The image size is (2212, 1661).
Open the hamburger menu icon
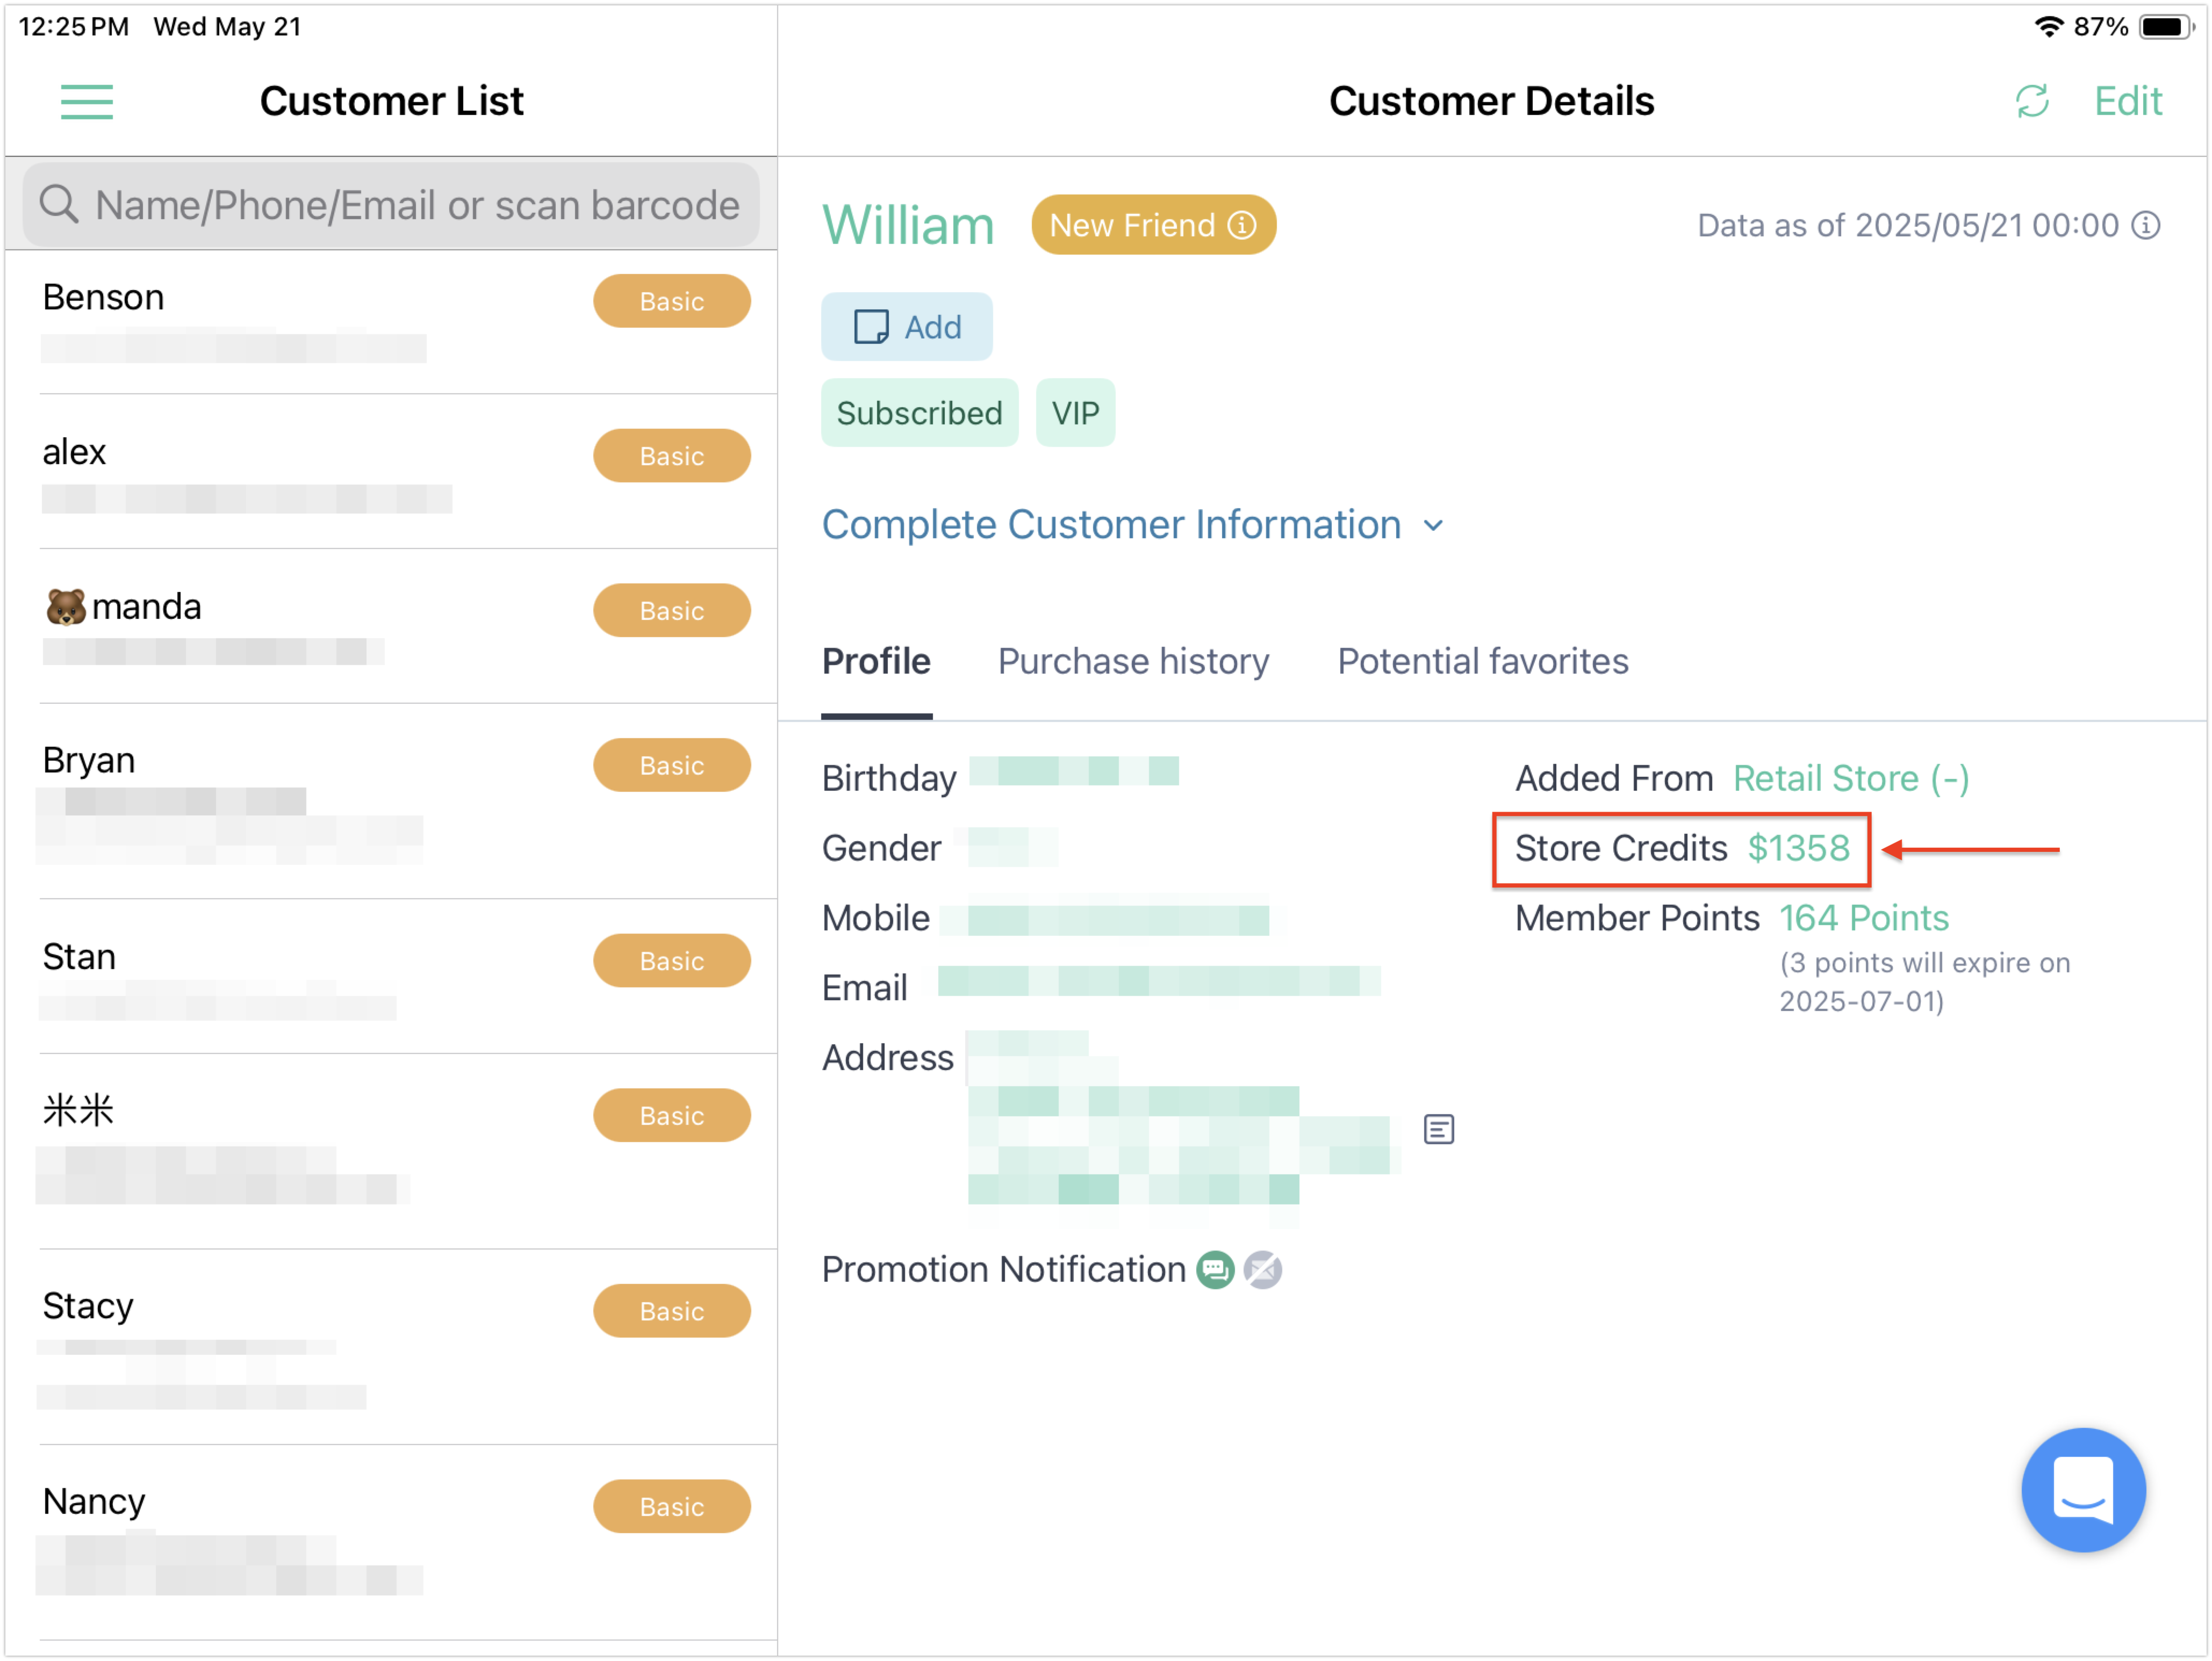[x=87, y=102]
